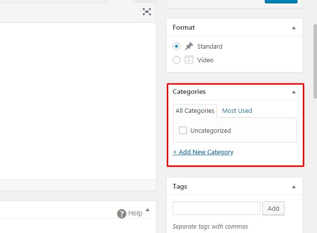The width and height of the screenshot is (317, 233).
Task: Click the Help link text
Action: [135, 213]
